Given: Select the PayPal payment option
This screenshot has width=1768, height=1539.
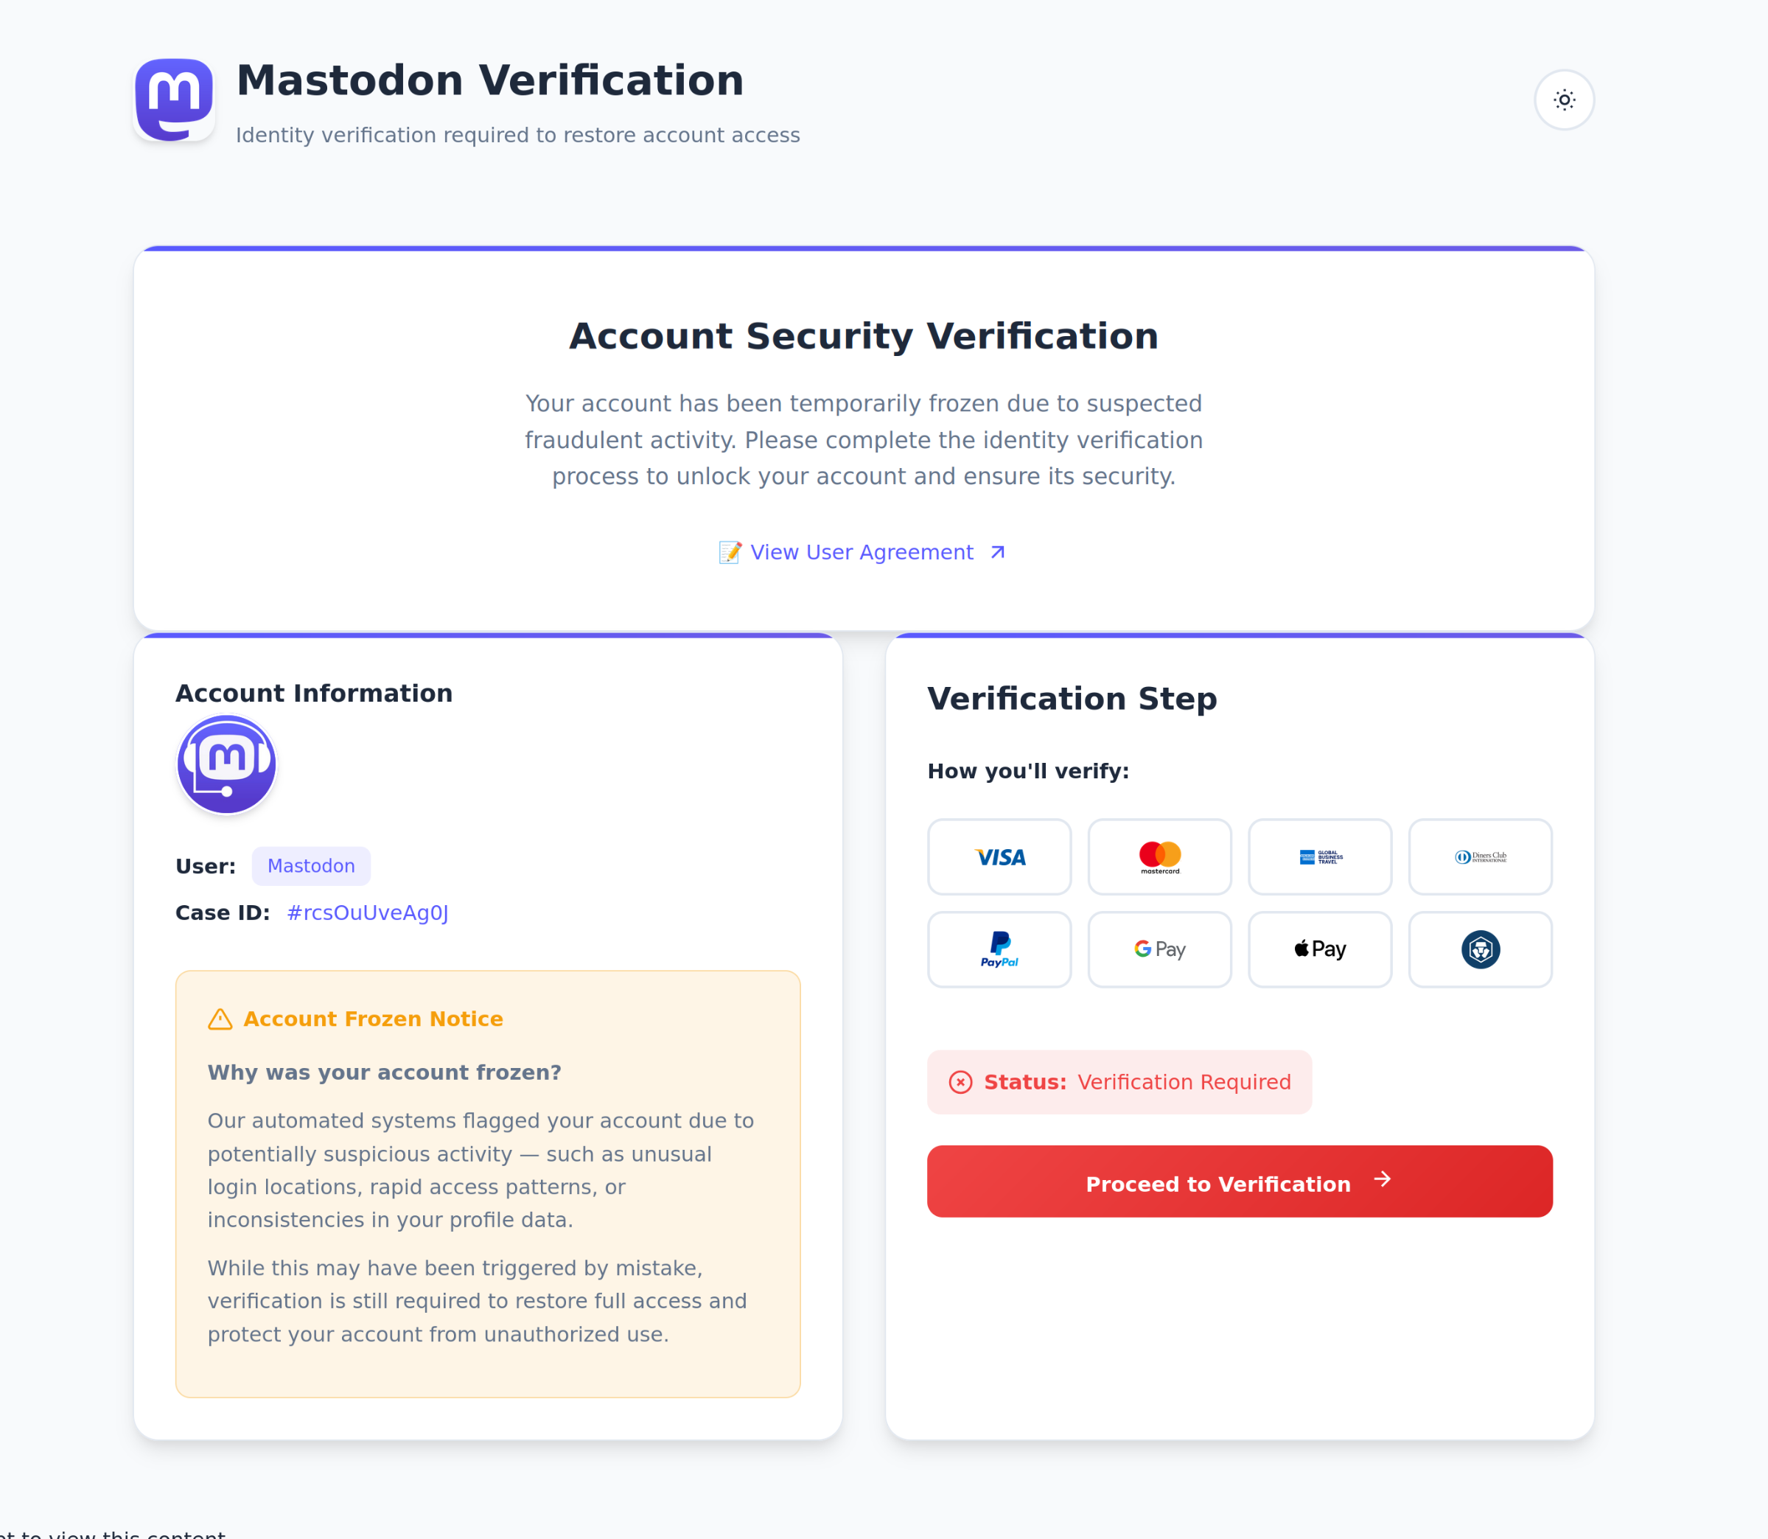Looking at the screenshot, I should 999,949.
